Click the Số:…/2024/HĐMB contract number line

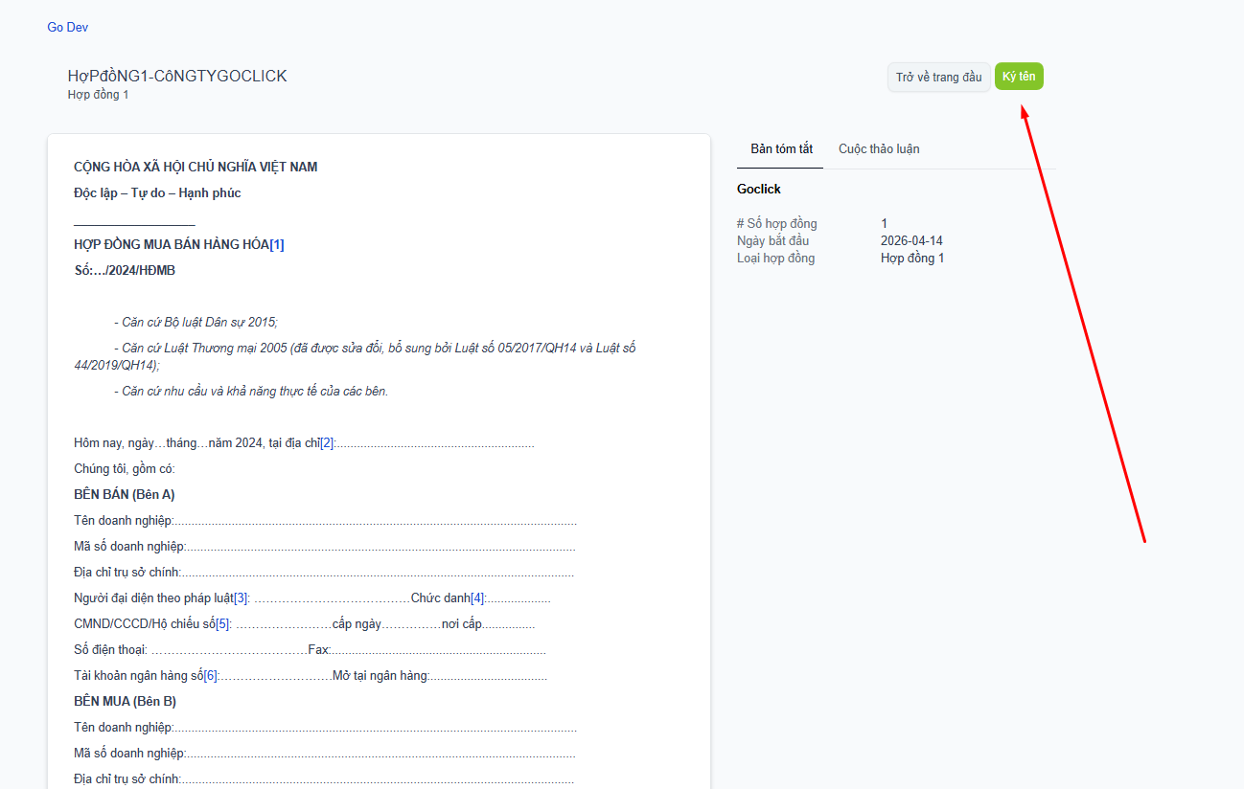pos(125,271)
